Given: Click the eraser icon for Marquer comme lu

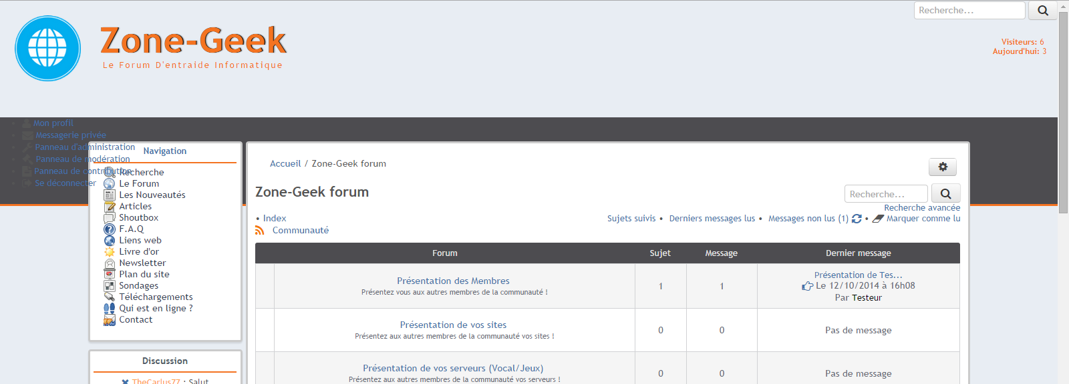Looking at the screenshot, I should tap(878, 219).
